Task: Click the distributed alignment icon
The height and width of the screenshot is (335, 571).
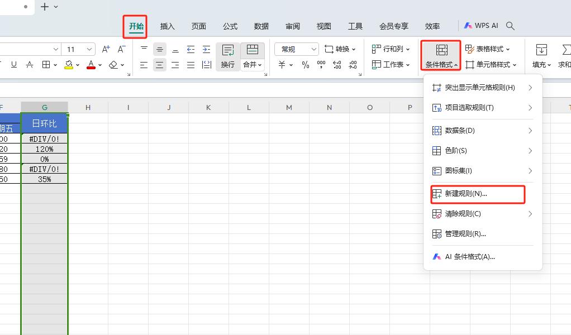Action: [x=207, y=65]
